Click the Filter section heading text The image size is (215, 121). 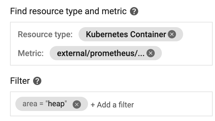[20, 81]
